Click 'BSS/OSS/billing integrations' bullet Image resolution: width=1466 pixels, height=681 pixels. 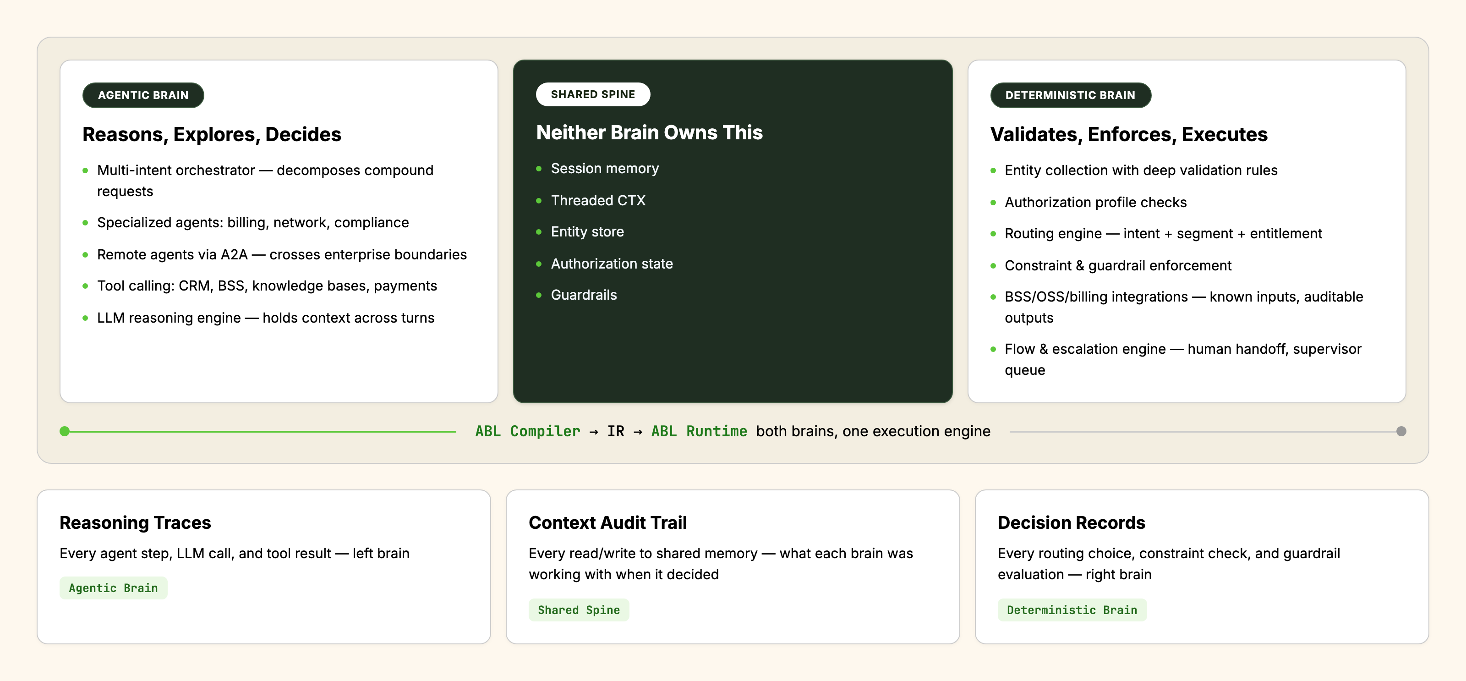(1184, 307)
